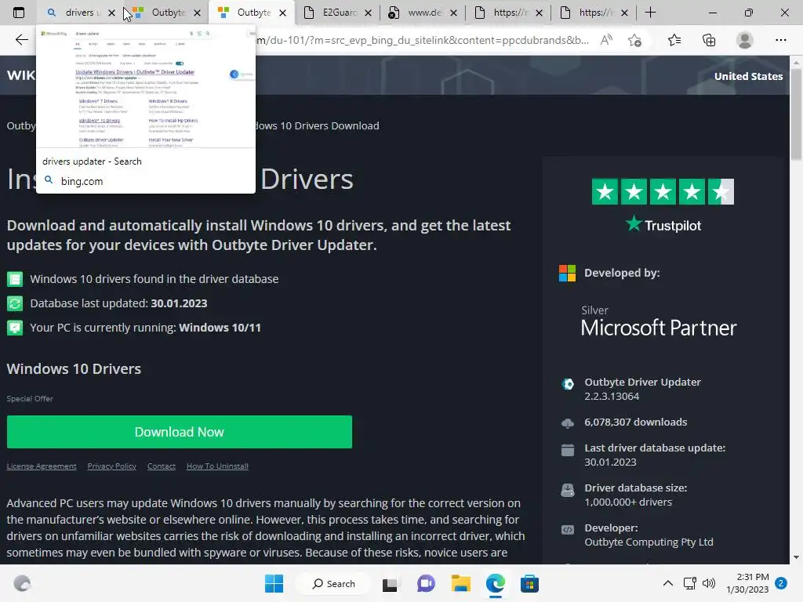This screenshot has height=602, width=803.
Task: Close the second Outbyte tab
Action: pos(197,13)
